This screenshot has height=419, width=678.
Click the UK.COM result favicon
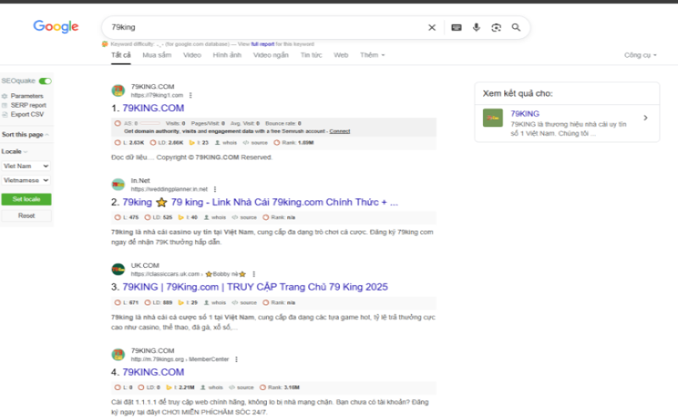pyautogui.click(x=118, y=269)
